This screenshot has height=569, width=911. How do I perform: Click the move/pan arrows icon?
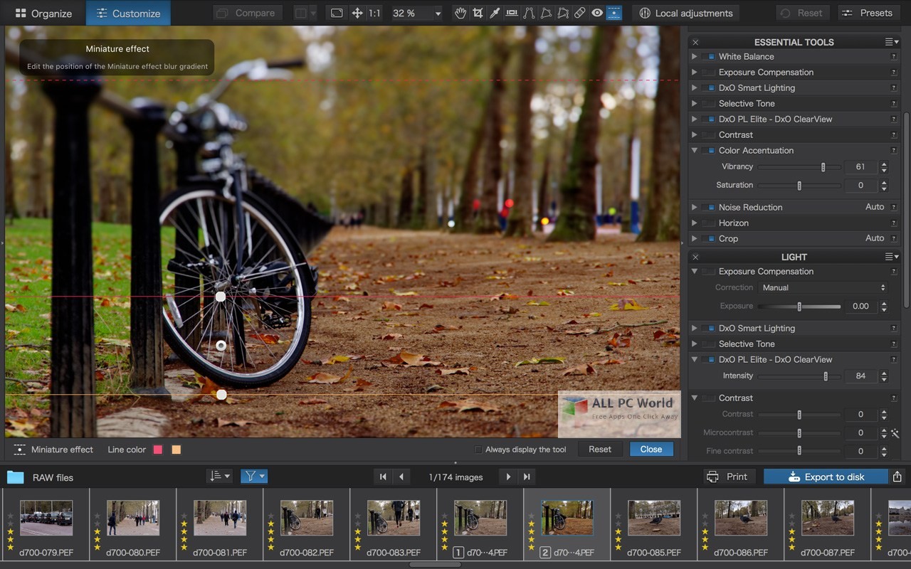coord(357,13)
